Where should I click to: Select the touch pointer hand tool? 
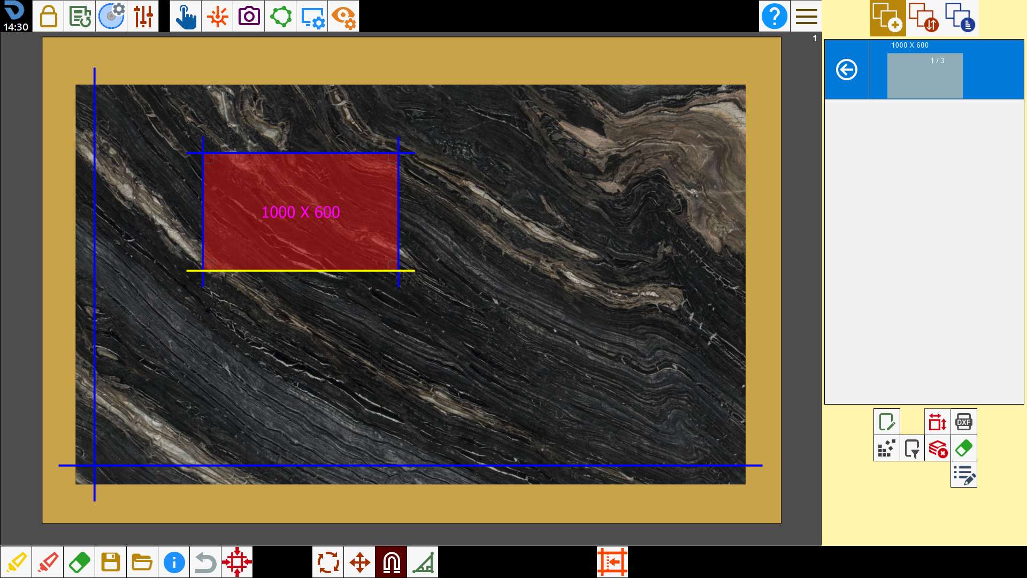pyautogui.click(x=186, y=16)
